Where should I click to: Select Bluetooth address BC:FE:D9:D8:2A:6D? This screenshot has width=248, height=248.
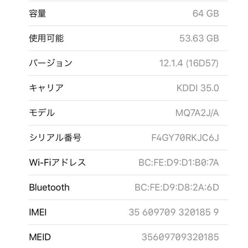click(x=177, y=187)
